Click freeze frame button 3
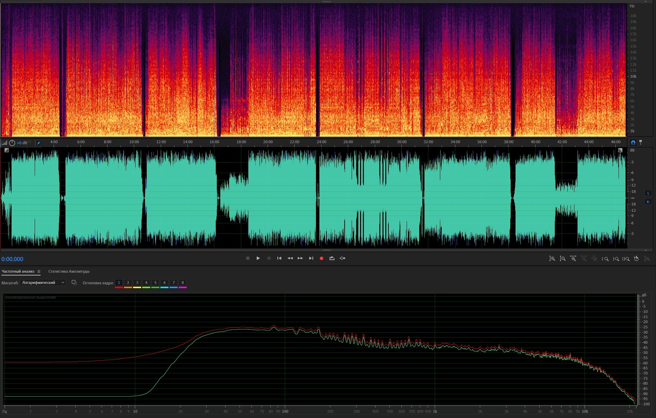 (x=137, y=283)
